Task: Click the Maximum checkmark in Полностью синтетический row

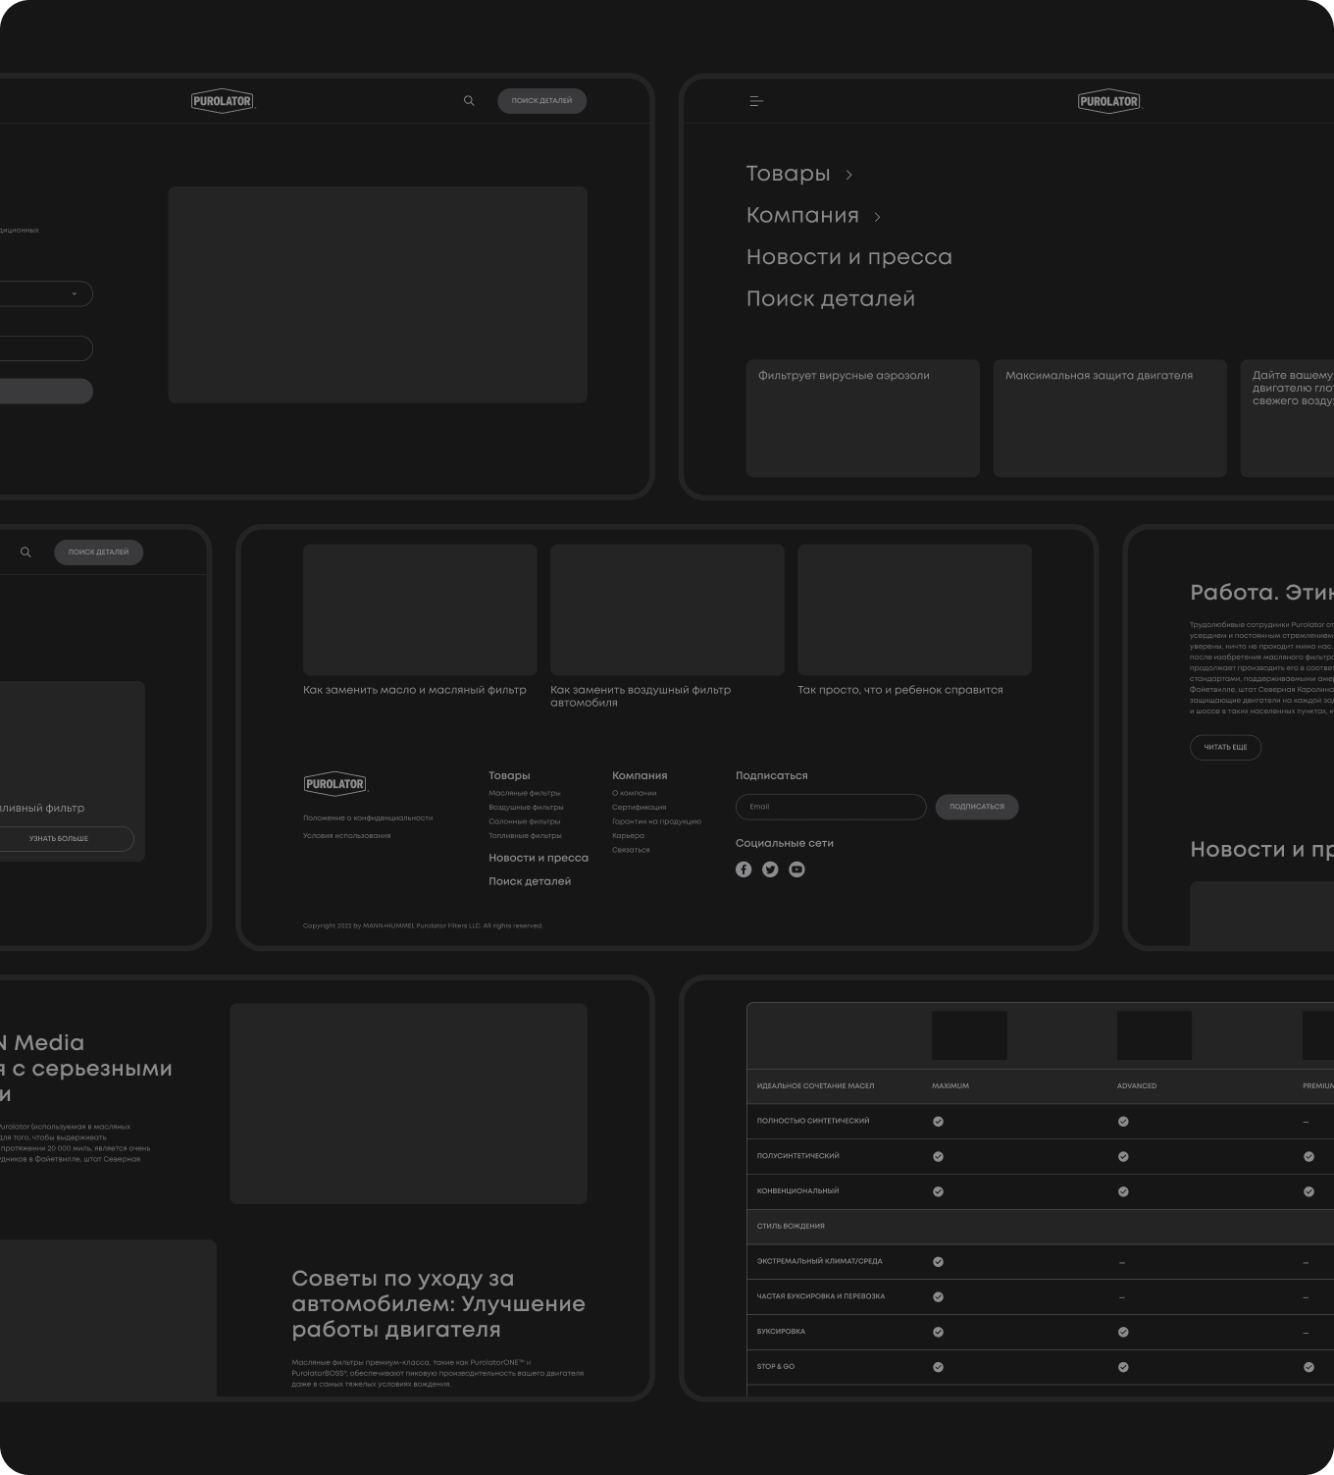Action: [x=938, y=1122]
